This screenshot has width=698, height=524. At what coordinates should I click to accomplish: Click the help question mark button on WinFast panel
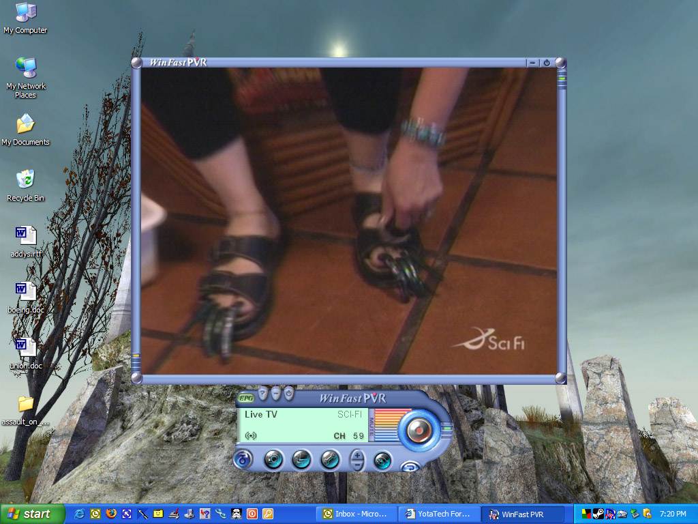click(263, 394)
